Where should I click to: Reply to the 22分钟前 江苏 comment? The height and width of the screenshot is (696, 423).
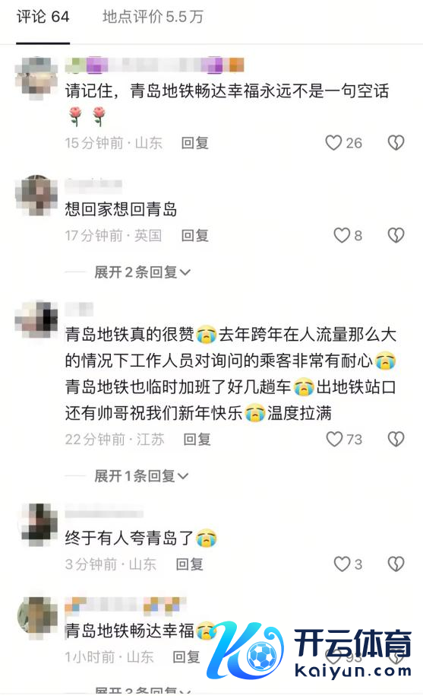click(197, 440)
